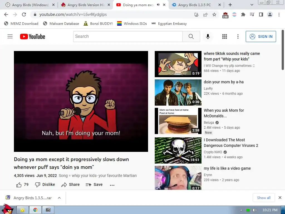Open the striped flag extension icon
This screenshot has width=285, height=214.
(x=234, y=14)
